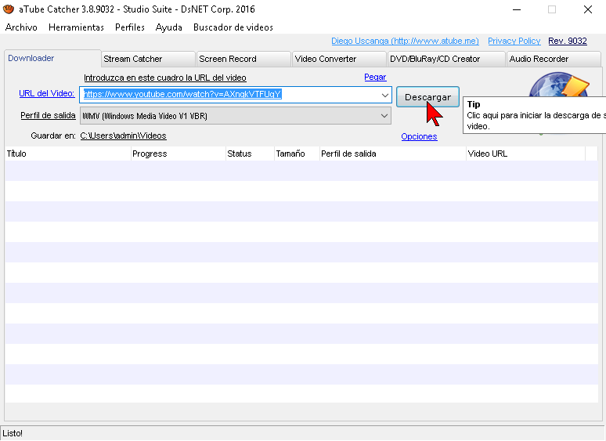Screen dimensions: 606x441
Task: Open the Ayuda menu
Action: (169, 27)
